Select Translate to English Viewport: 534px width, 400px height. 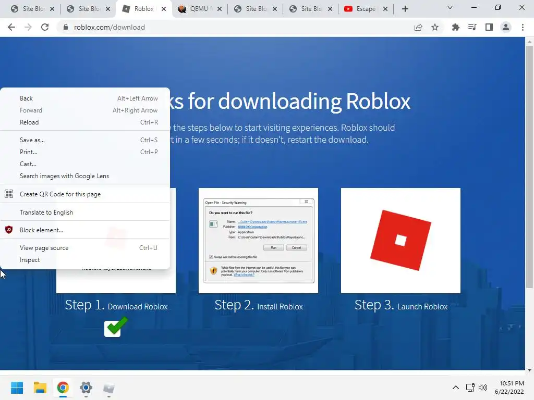click(x=85, y=213)
